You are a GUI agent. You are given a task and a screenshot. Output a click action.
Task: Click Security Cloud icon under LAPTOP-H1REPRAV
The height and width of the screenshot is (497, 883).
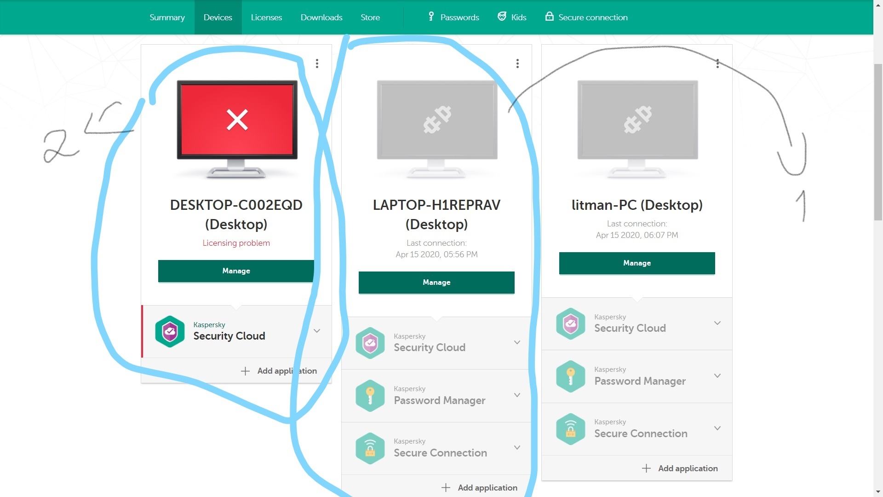370,343
